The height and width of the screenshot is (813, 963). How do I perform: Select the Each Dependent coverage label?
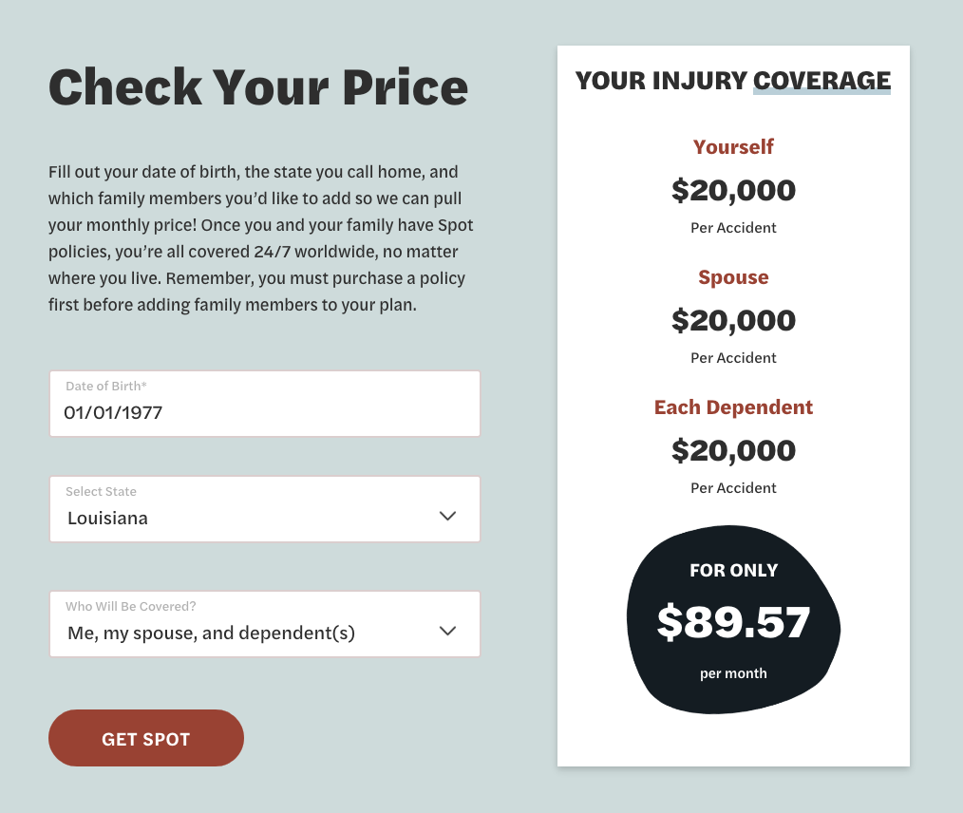coord(733,407)
